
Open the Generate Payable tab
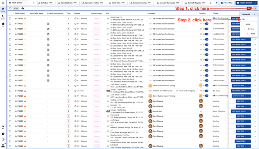pyautogui.click(x=196, y=3)
